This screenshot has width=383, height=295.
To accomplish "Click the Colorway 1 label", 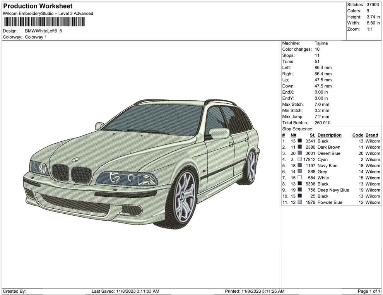I will 36,37.
